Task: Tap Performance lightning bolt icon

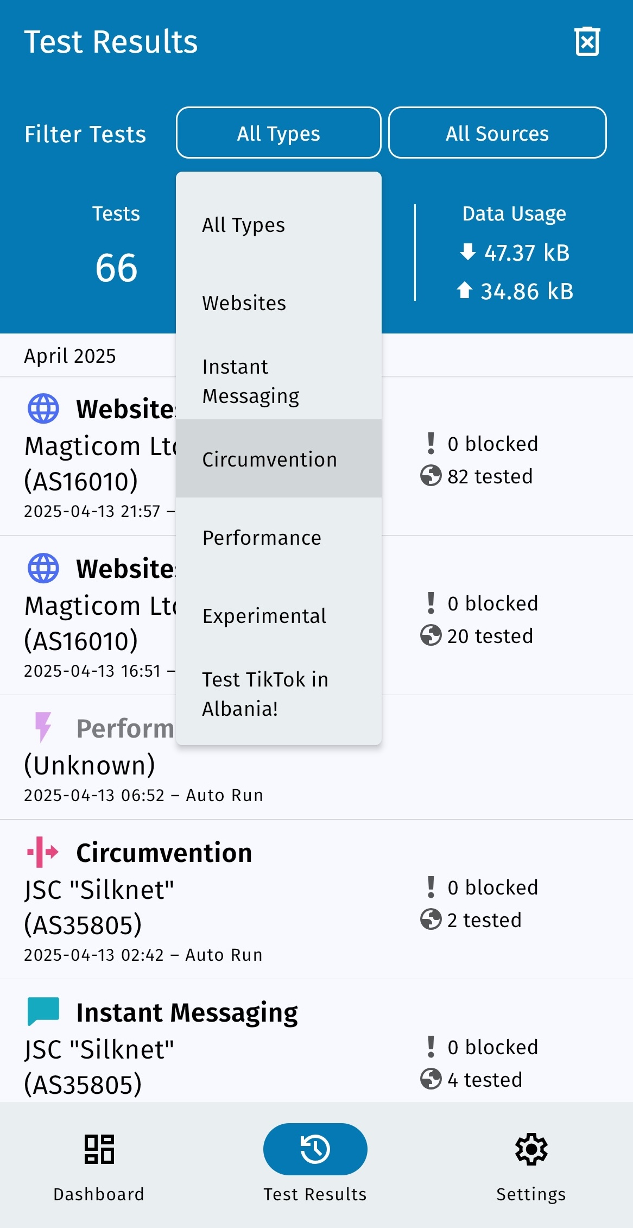Action: [x=43, y=727]
